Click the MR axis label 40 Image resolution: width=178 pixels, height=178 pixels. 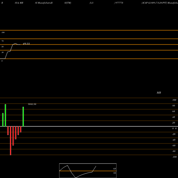click(x=174, y=117)
